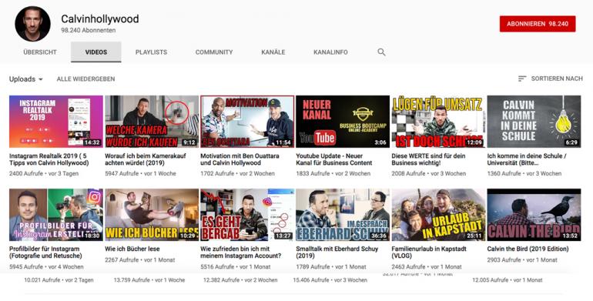The image size is (593, 301).
Task: Click the 2463 Aufrufe vor 1 Monat text
Action: (427, 266)
